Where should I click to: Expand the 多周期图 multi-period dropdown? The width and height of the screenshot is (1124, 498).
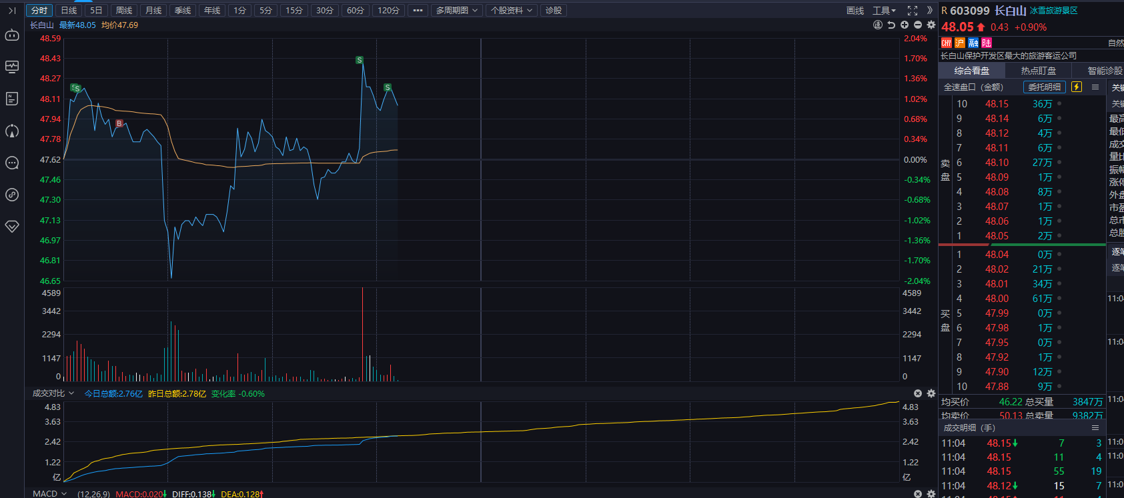pos(457,11)
